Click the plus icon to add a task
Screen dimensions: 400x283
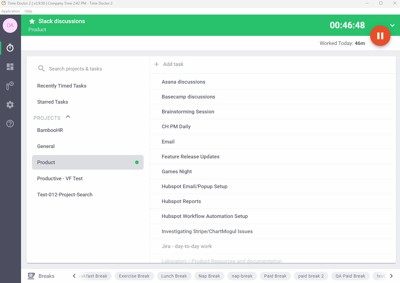point(157,64)
